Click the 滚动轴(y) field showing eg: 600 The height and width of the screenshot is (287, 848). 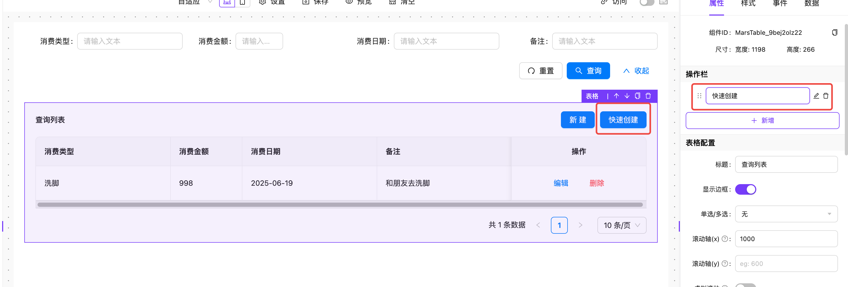pos(786,263)
